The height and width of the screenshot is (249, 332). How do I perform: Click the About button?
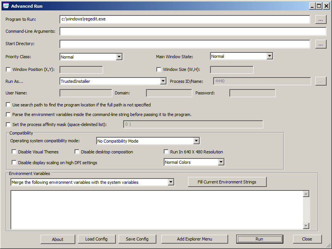58,239
